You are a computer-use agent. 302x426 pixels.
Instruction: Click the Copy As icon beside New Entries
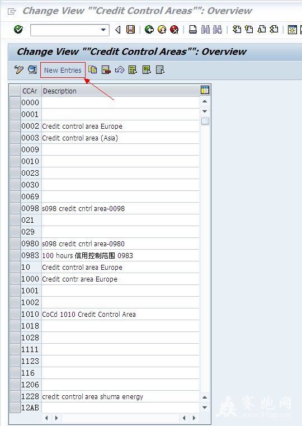coord(92,70)
